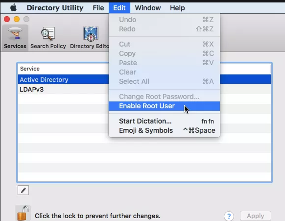Minimize the Directory Utility window
This screenshot has width=285, height=221.
[17, 19]
